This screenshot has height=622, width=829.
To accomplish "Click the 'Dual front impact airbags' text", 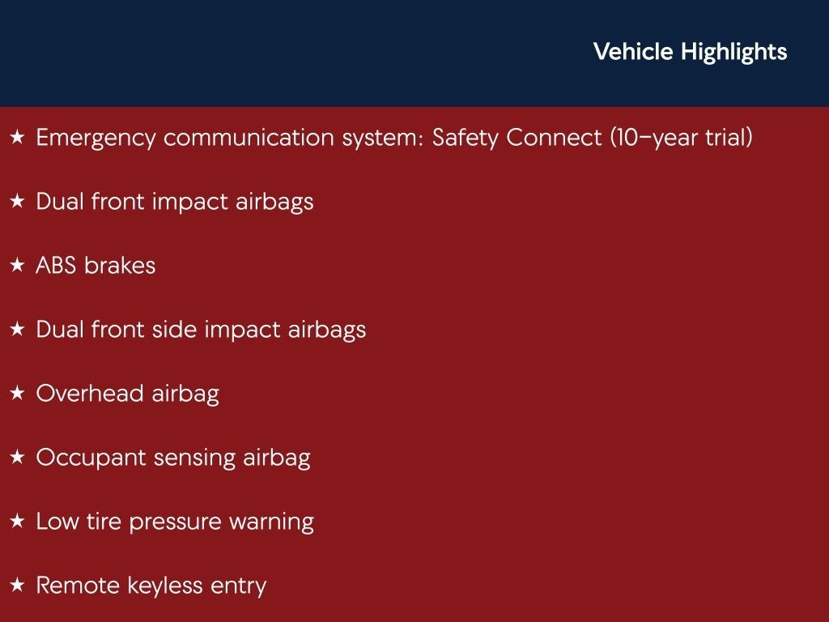I will point(174,202).
